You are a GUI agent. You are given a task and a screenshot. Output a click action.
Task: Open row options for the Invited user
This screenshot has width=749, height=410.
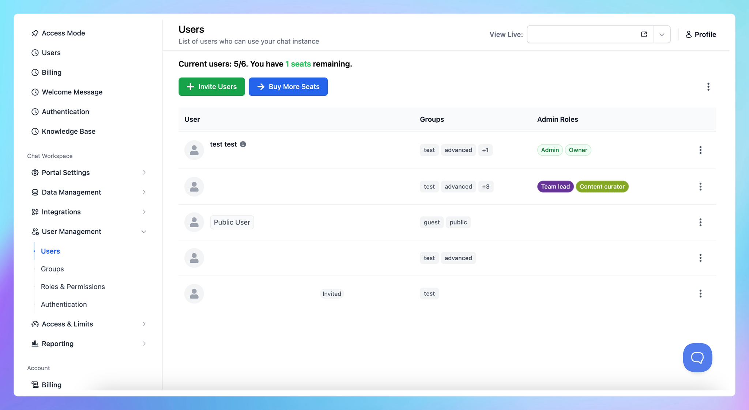700,293
